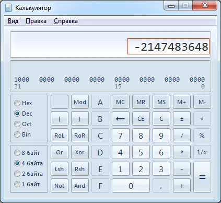Click the backspace arrow button
Image resolution: width=221 pixels, height=203 pixels.
coord(121,119)
